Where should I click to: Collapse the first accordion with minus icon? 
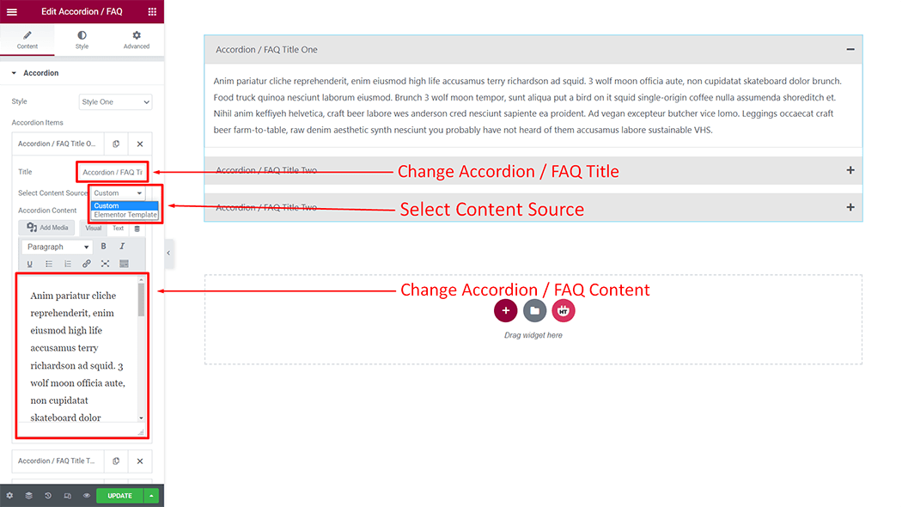point(850,50)
